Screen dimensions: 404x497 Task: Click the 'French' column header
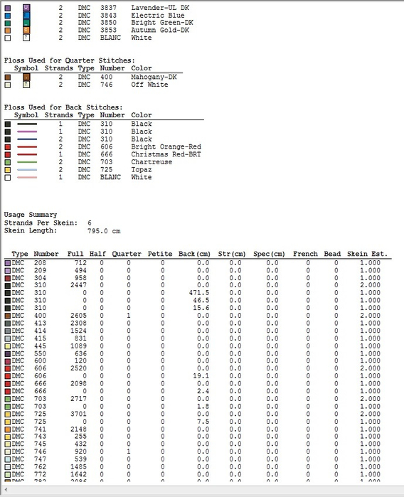[x=305, y=254]
